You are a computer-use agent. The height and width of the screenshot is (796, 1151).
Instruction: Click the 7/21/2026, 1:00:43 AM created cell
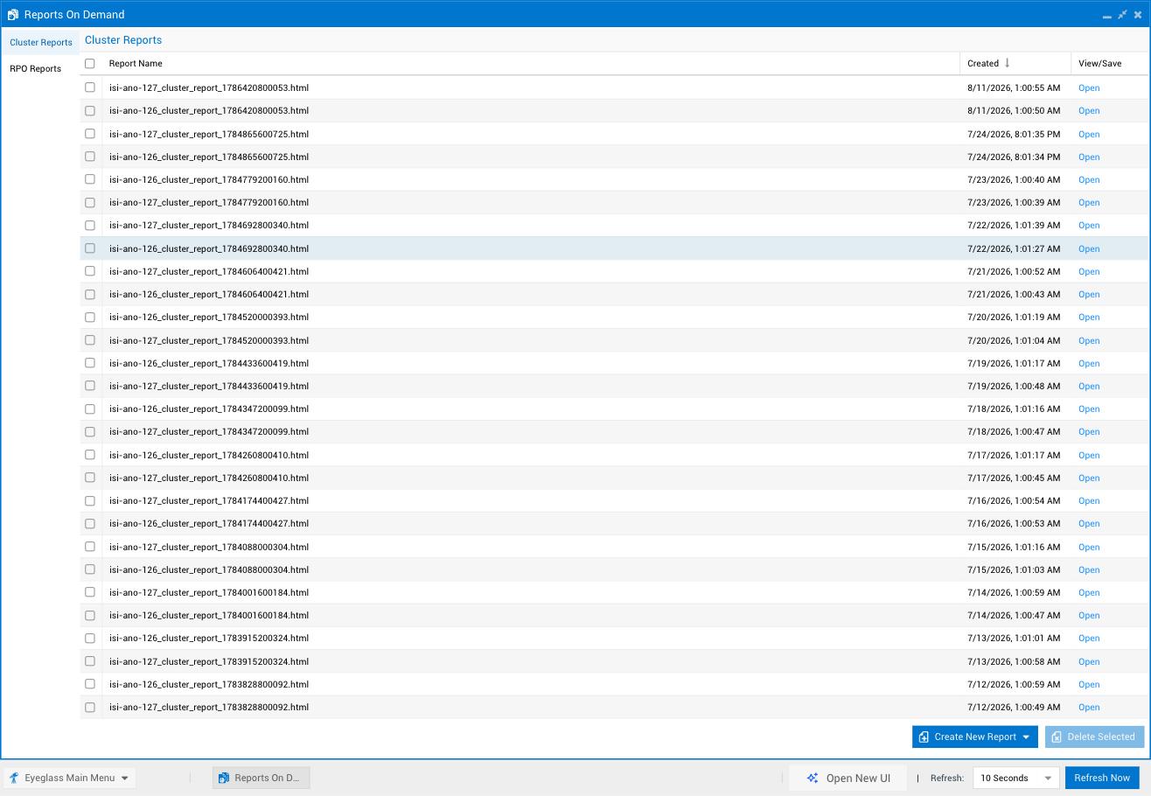(1014, 294)
